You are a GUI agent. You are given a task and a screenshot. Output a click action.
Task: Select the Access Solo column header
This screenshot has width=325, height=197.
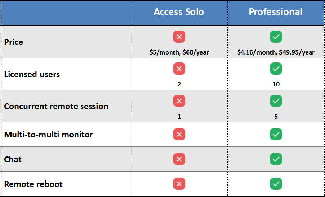[179, 12]
